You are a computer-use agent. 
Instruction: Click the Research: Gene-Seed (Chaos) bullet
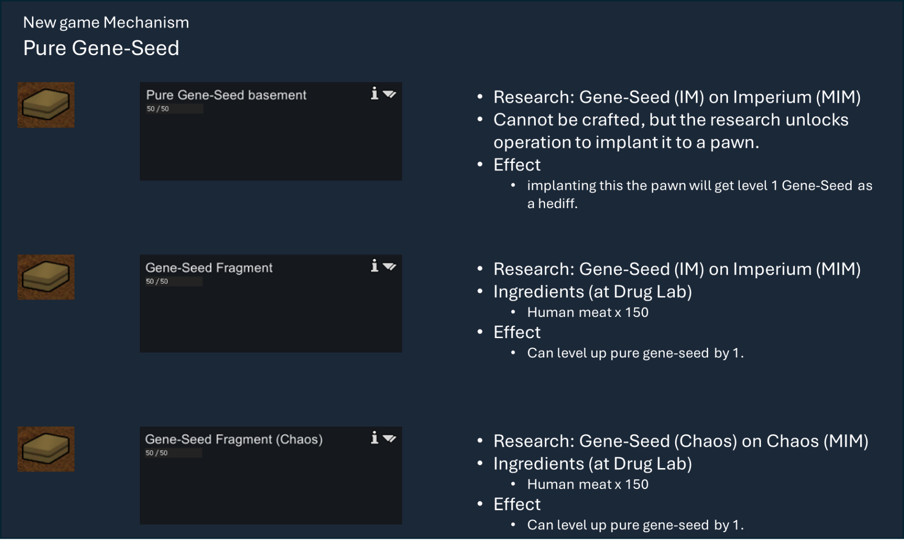pyautogui.click(x=680, y=441)
